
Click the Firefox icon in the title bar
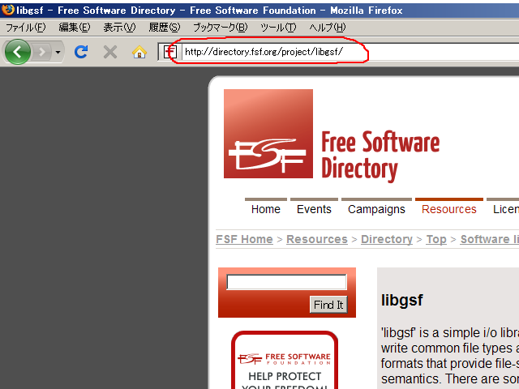click(x=7, y=11)
